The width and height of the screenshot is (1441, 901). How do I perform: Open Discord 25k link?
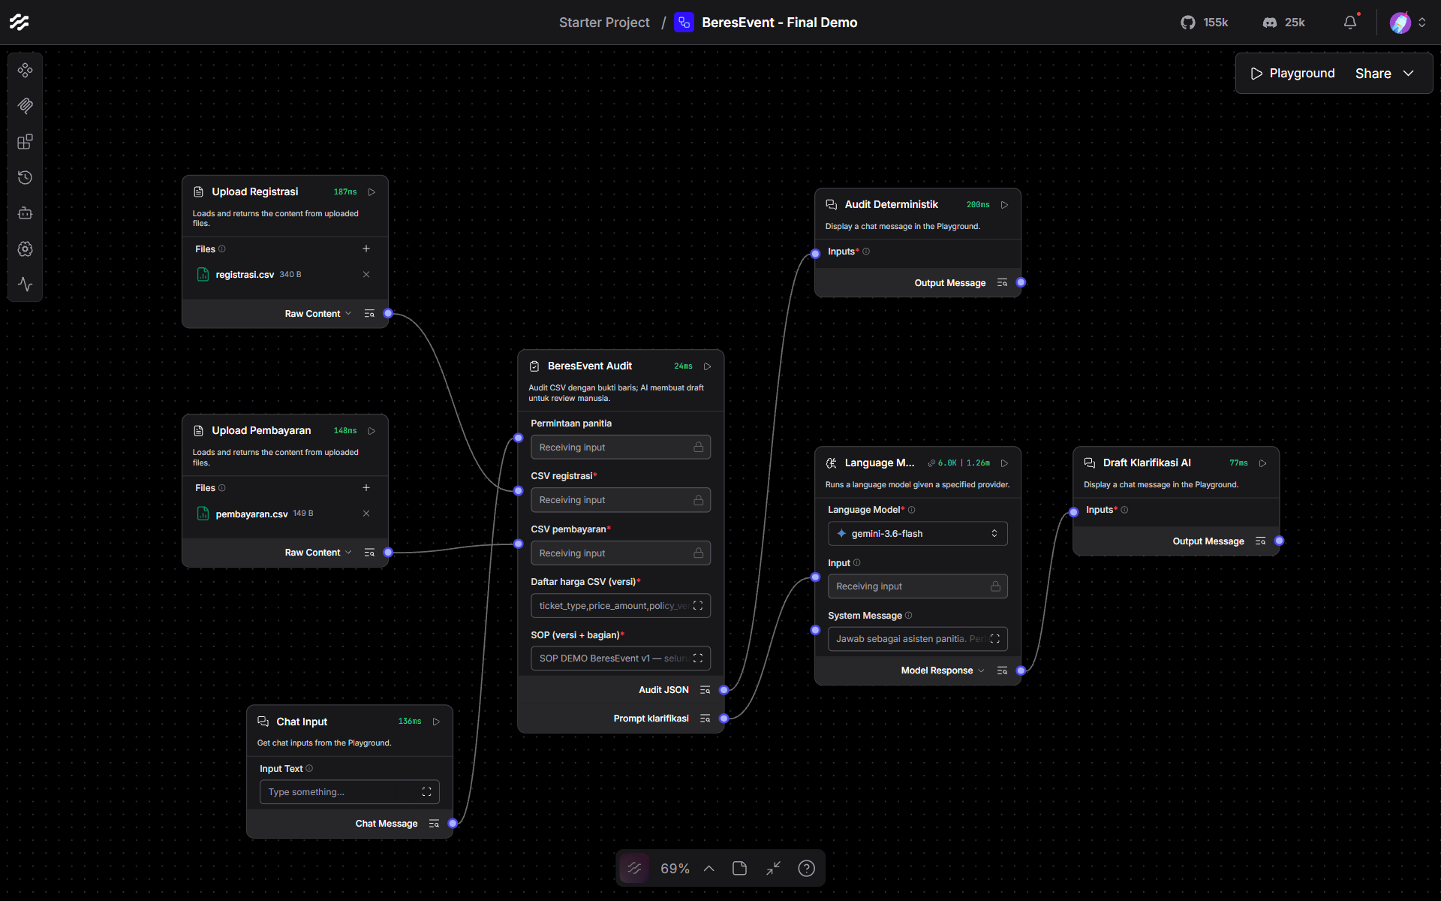pyautogui.click(x=1284, y=23)
